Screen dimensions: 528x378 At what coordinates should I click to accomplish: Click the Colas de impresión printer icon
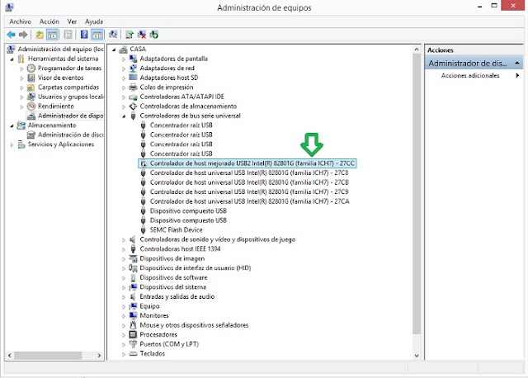[x=134, y=87]
